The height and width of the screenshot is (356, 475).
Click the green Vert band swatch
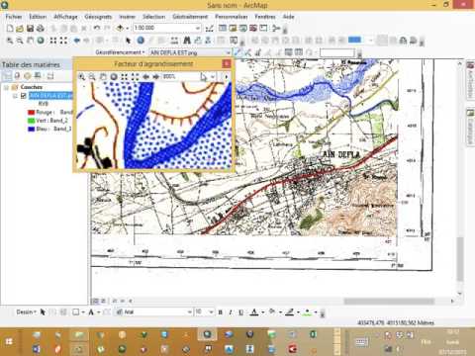(32, 121)
